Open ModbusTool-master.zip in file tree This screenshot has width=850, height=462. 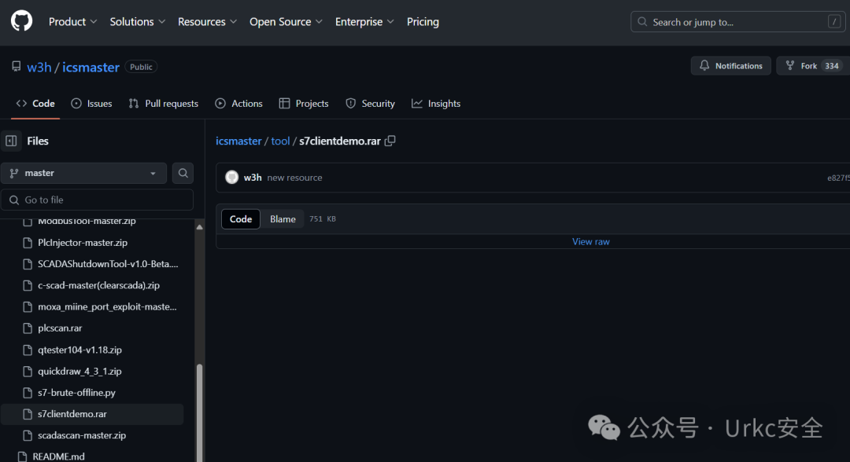(x=87, y=221)
